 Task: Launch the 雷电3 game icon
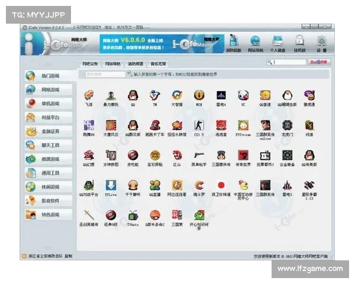(287, 185)
